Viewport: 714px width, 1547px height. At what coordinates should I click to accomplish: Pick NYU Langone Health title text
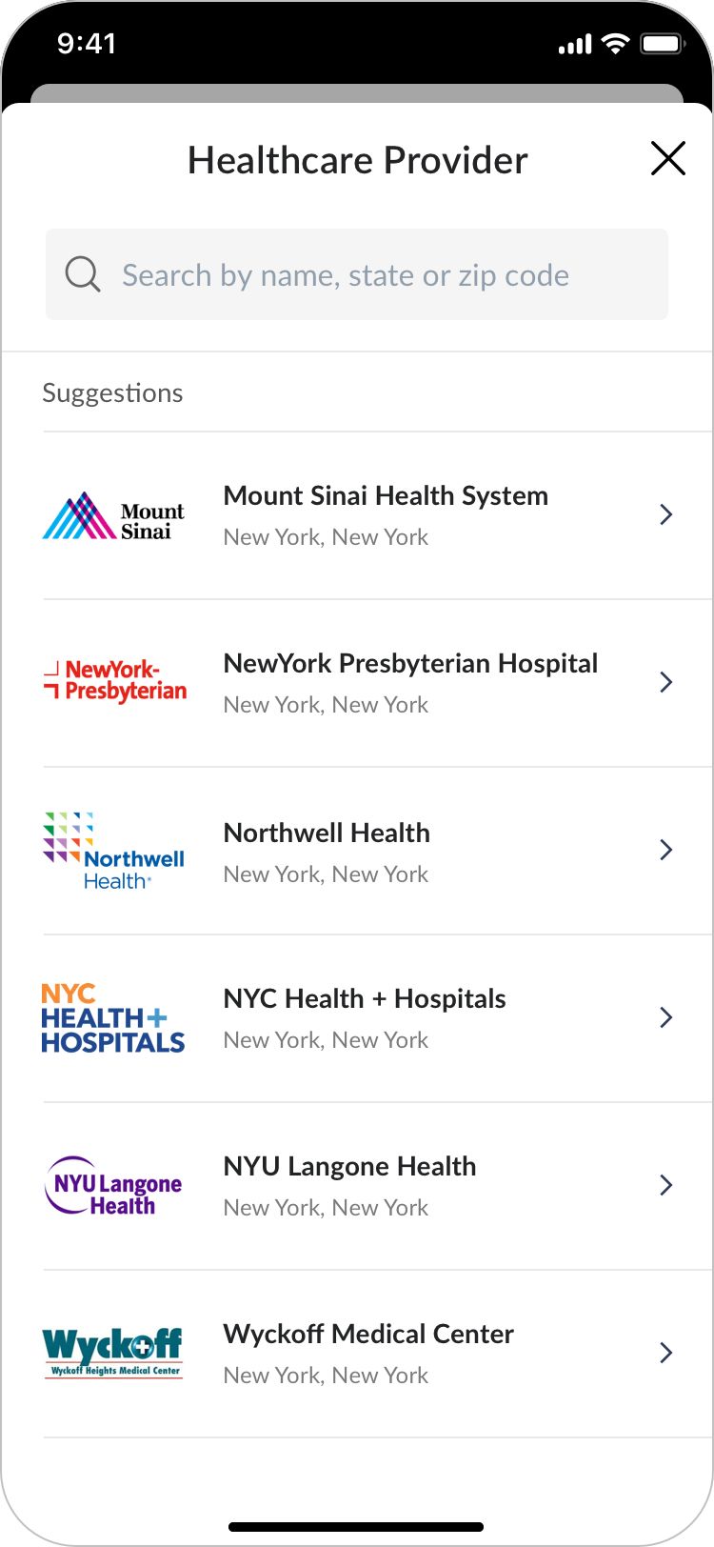(349, 1167)
